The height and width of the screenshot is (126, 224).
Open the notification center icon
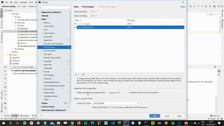pyautogui.click(x=219, y=123)
